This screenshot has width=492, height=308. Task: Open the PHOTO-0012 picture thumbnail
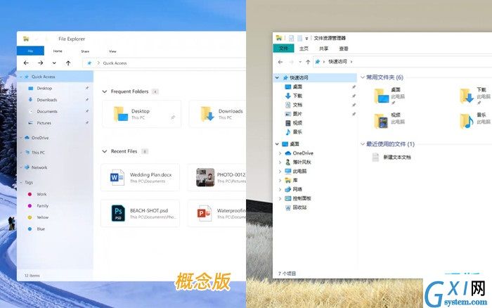tap(205, 177)
